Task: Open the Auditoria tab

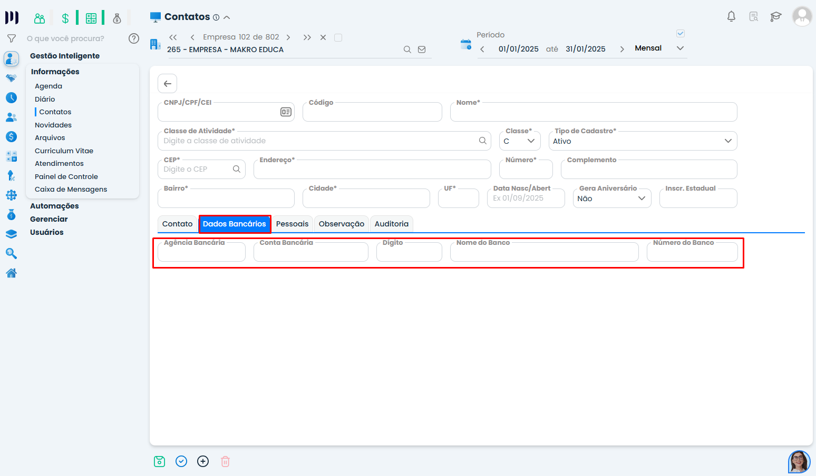Action: point(391,224)
